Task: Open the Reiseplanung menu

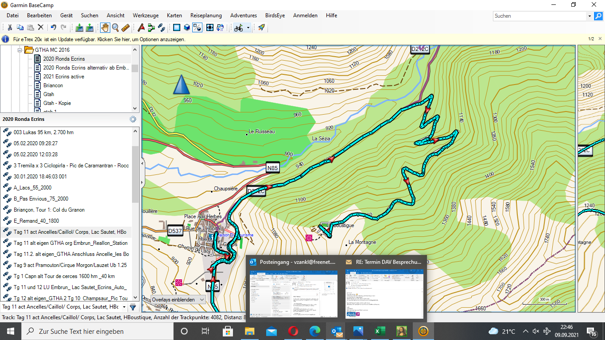Action: coord(206,15)
